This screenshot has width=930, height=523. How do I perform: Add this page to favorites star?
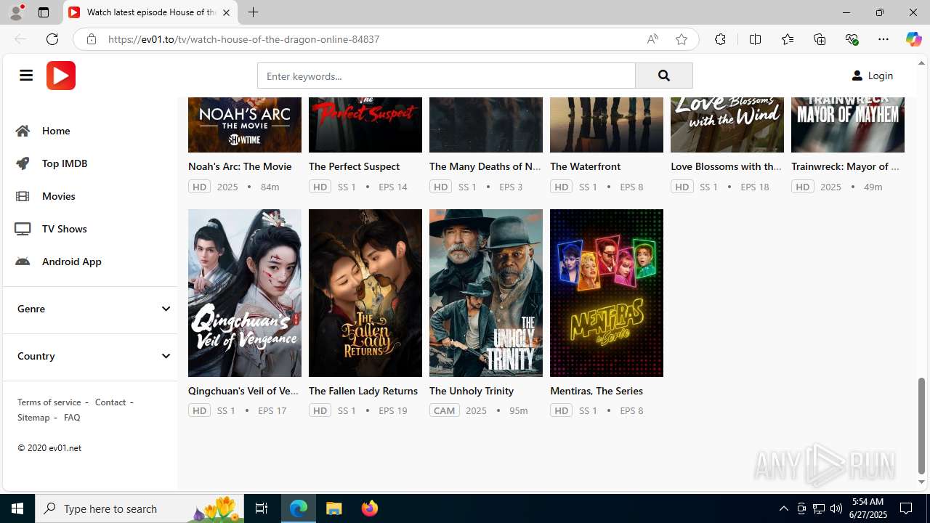pos(682,39)
